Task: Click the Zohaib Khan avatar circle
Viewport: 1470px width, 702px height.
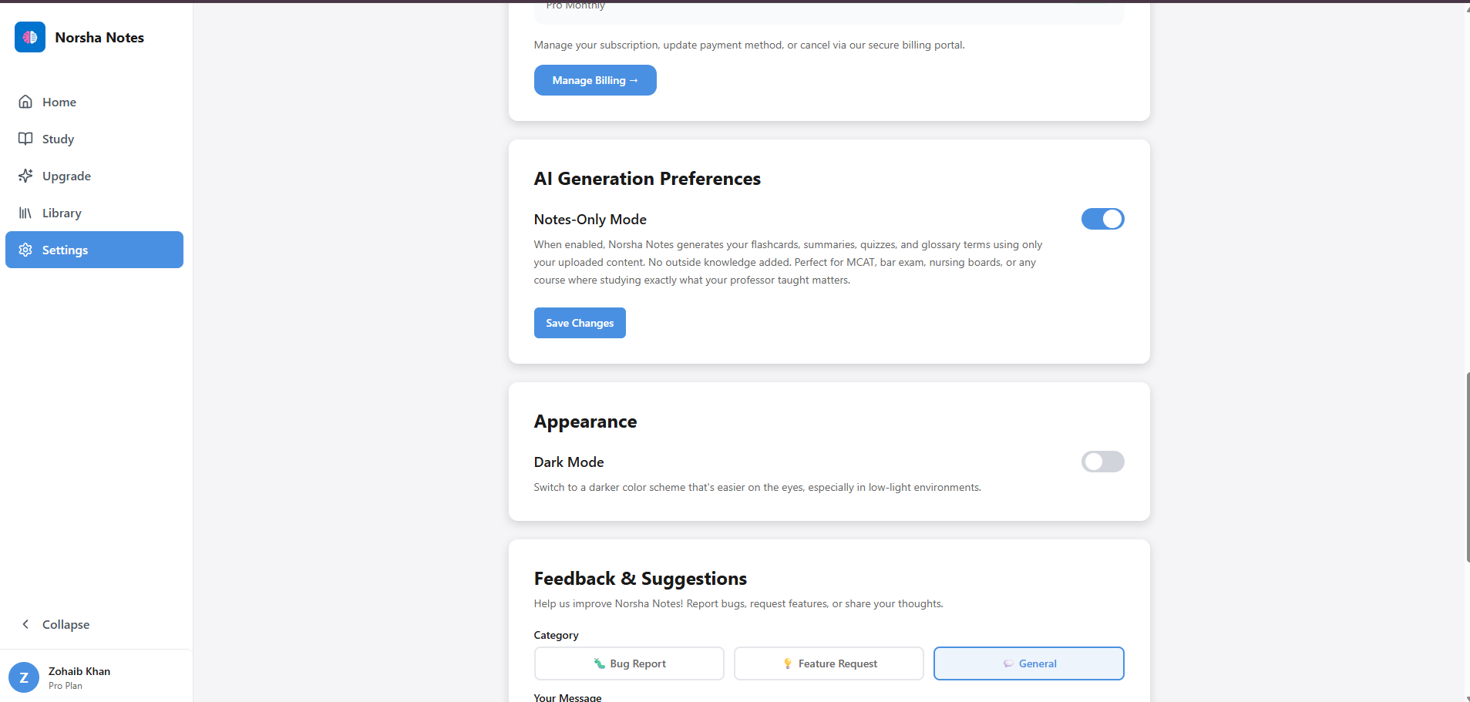Action: (24, 677)
